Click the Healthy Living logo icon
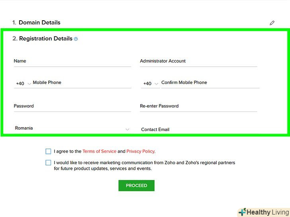This screenshot has width=290, height=217. point(242,212)
